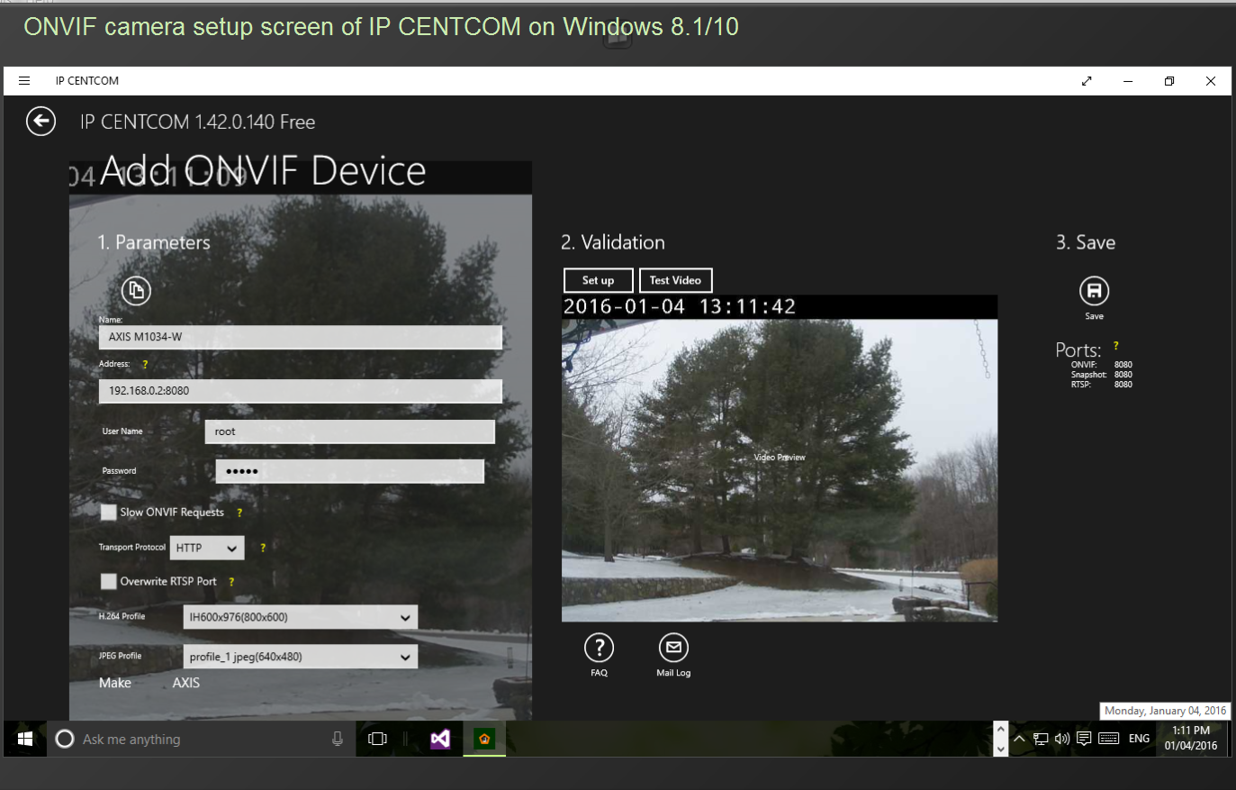
Task: Click the 3. Save heading
Action: pyautogui.click(x=1086, y=242)
